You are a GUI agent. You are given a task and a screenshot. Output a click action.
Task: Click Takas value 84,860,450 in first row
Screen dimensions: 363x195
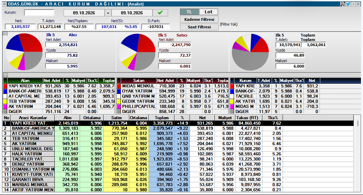[249, 123]
